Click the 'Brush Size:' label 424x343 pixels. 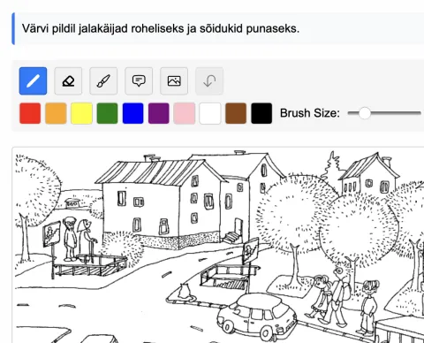310,113
